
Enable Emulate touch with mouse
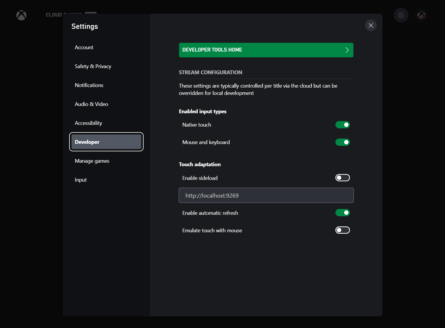[342, 230]
